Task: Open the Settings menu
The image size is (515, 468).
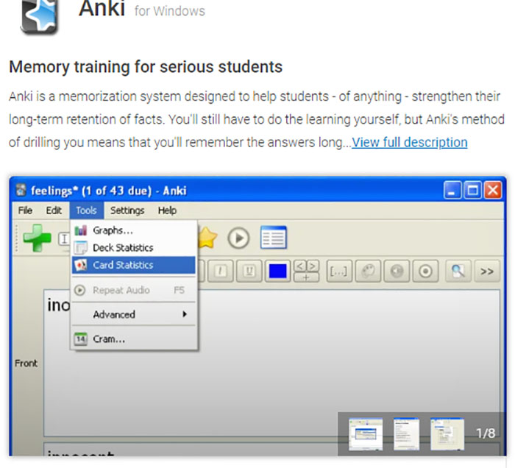Action: click(127, 210)
